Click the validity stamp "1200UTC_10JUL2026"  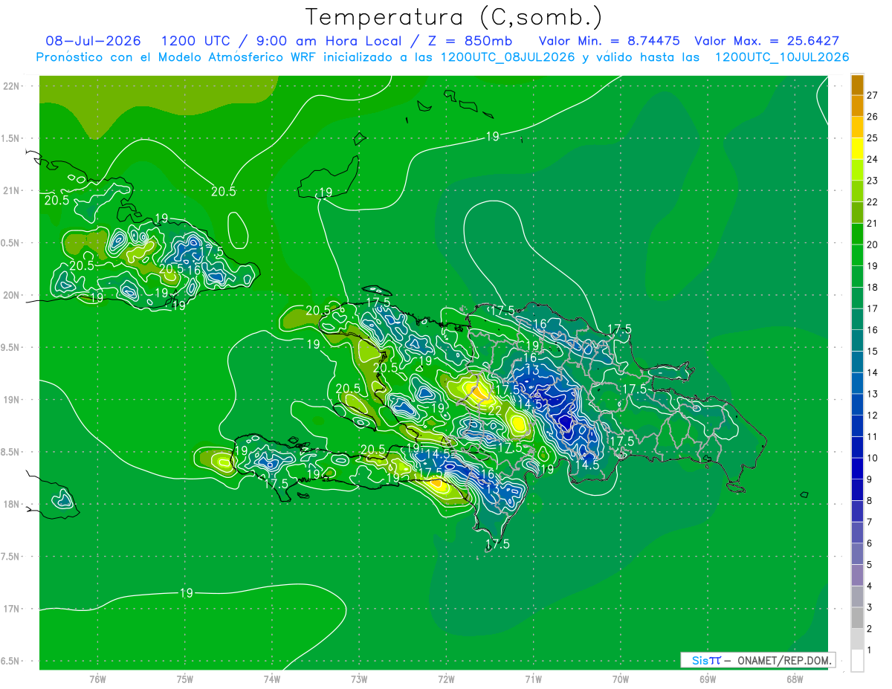tap(782, 57)
